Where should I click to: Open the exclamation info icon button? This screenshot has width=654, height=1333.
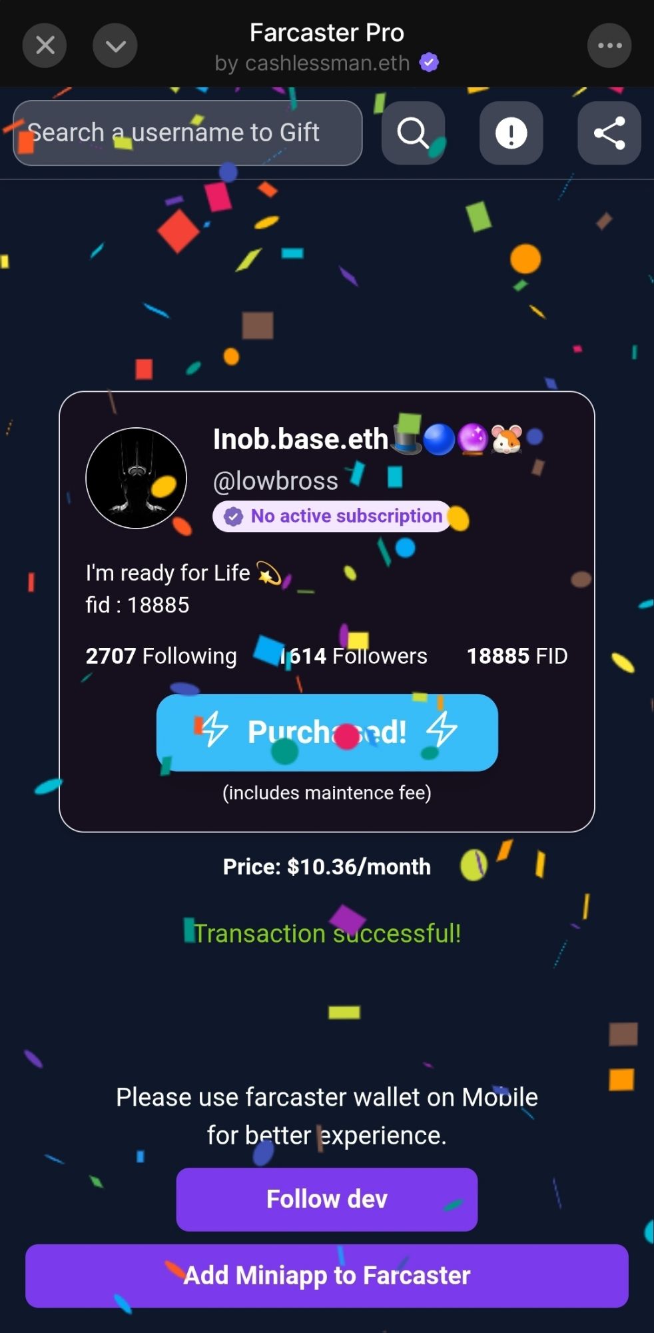pos(511,133)
